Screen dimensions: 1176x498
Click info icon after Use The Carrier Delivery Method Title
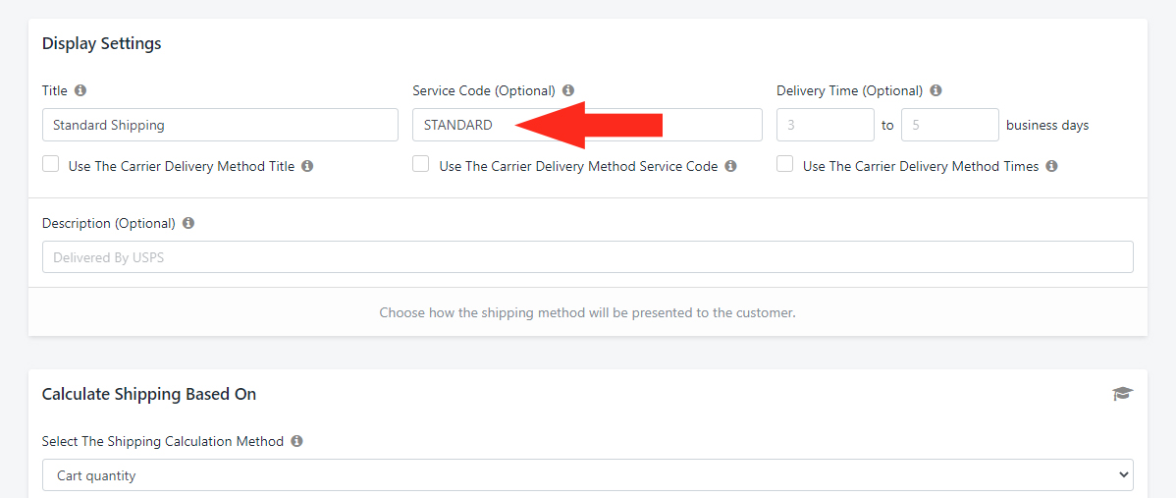(x=307, y=167)
